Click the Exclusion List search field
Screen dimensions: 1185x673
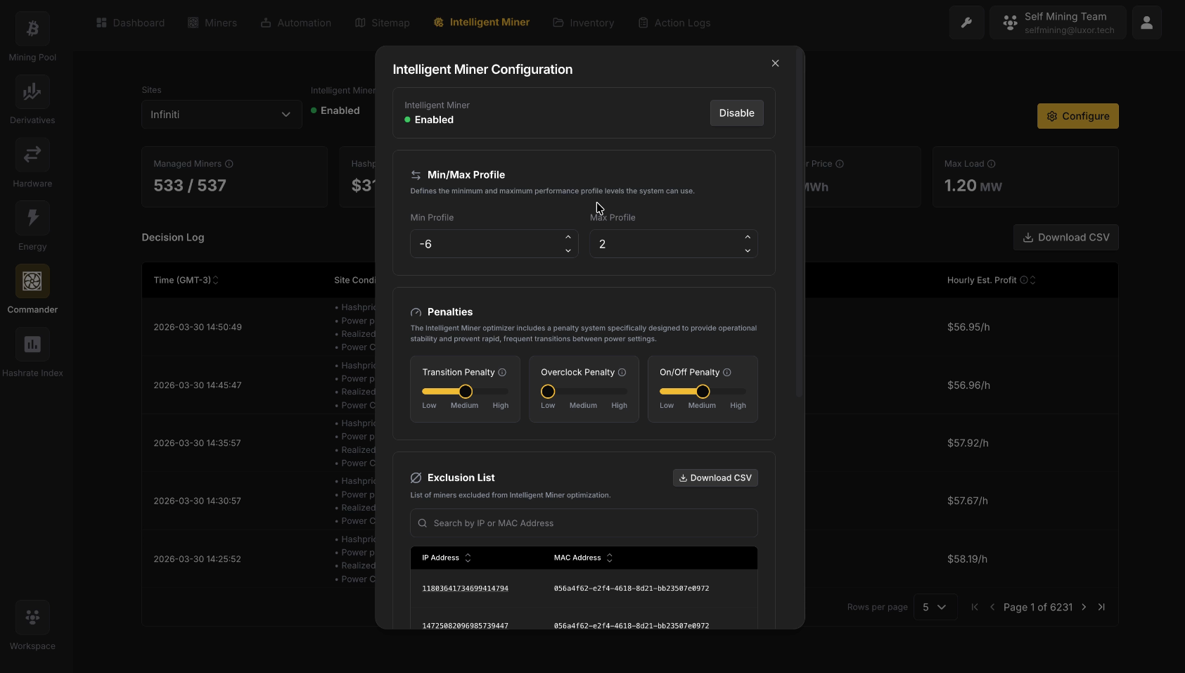[x=583, y=523]
